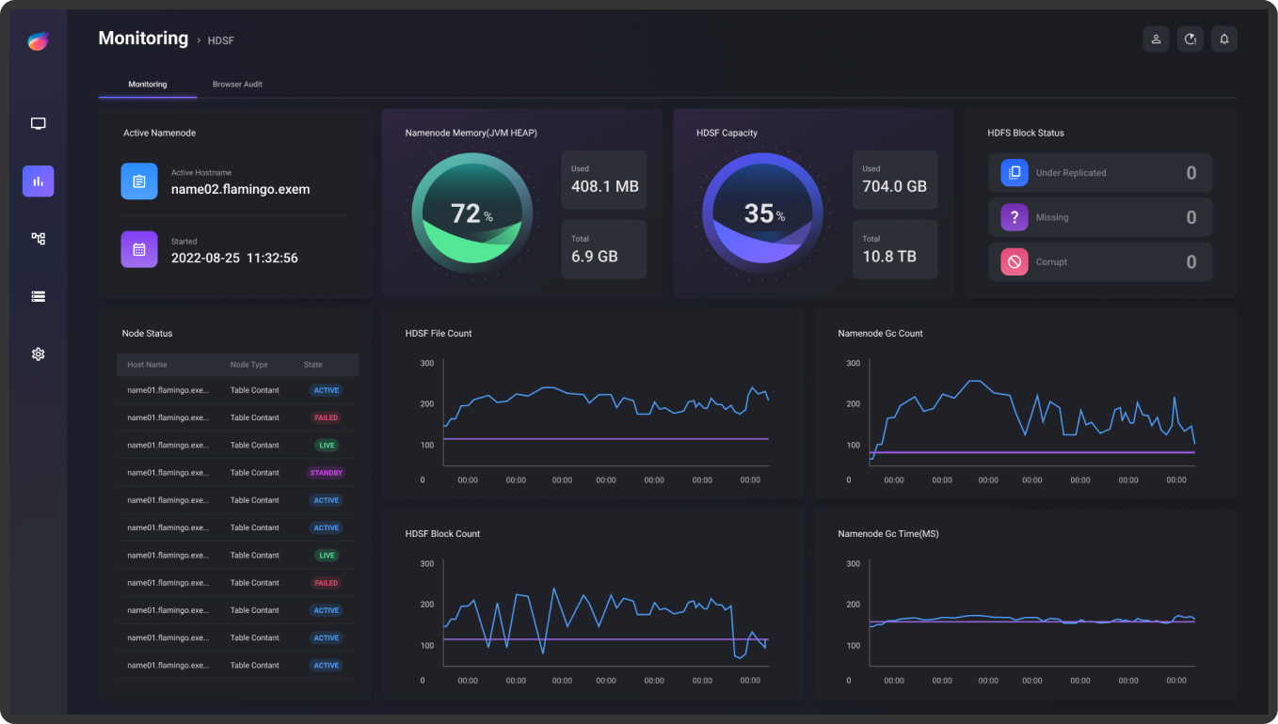Viewport: 1278px width, 724px height.
Task: Click the Namenode Gc Time(MS) chart title
Action: click(888, 534)
